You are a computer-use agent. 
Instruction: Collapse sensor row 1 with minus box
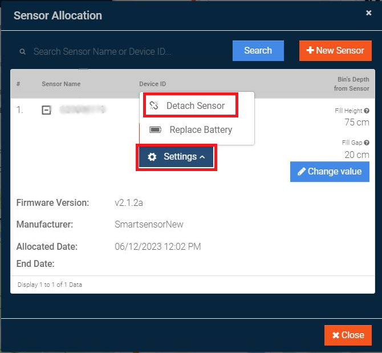coord(47,110)
